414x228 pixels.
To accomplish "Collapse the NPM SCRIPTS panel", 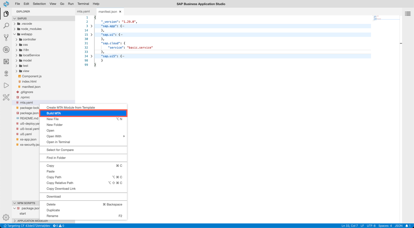I will [x=15, y=203].
